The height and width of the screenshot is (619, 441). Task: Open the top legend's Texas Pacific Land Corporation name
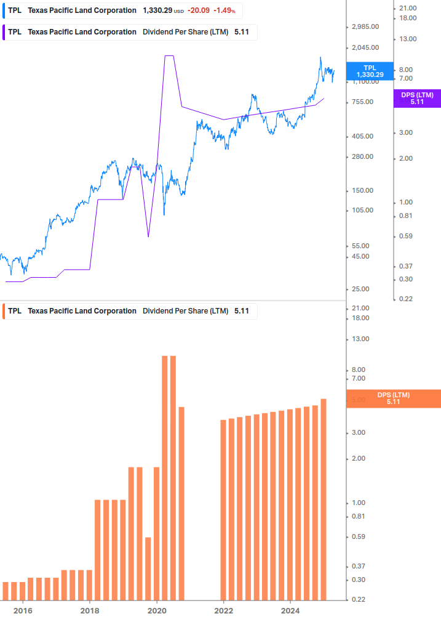point(82,10)
